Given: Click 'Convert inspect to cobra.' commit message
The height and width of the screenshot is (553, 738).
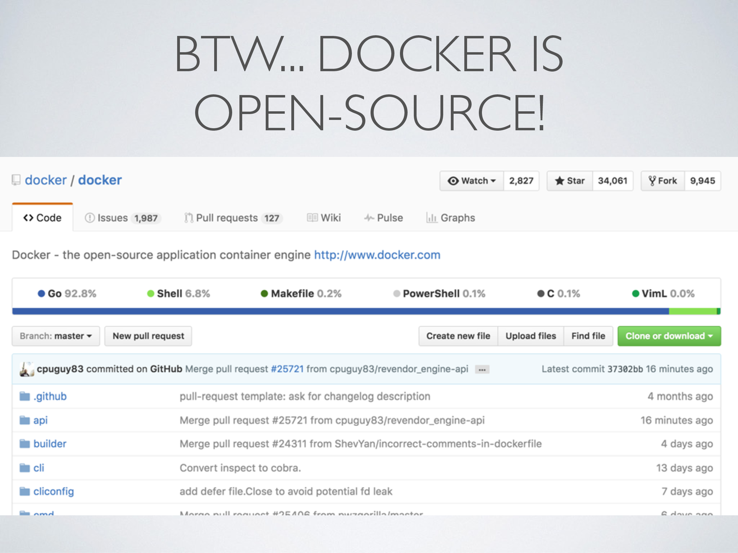Looking at the screenshot, I should [240, 468].
